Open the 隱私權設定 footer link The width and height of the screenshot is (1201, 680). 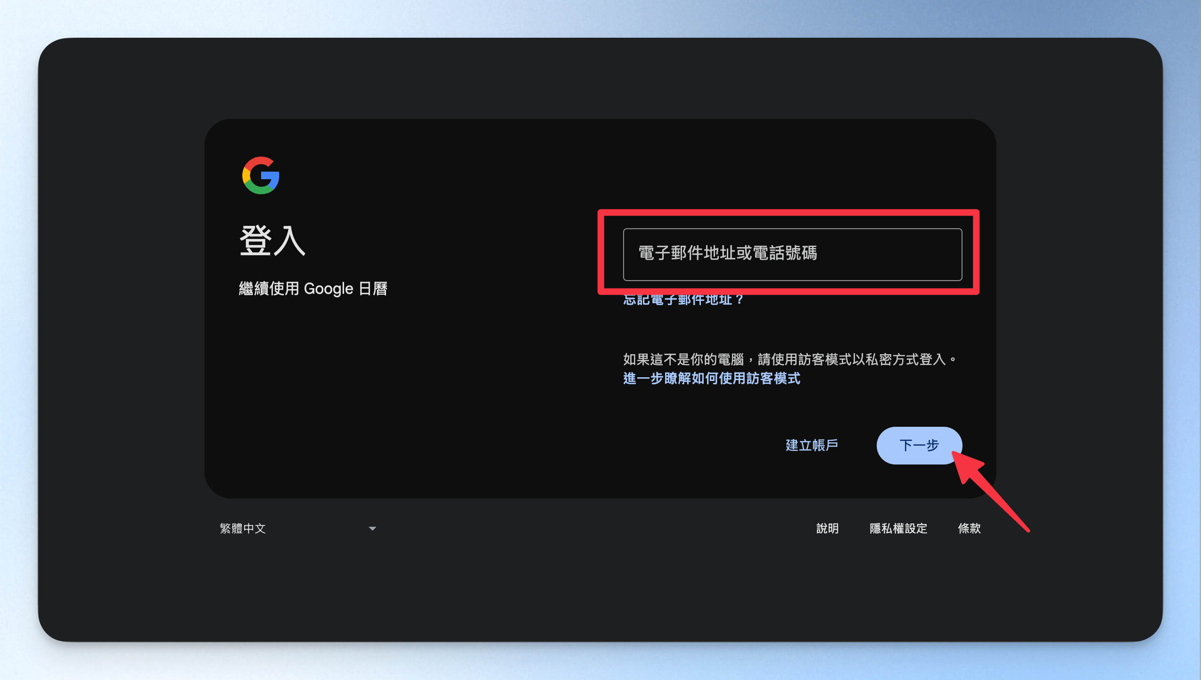pos(898,528)
